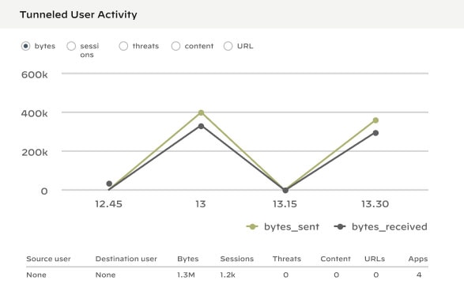Select the threats radio button
Viewport: 464px width, 296px height.
[123, 46]
